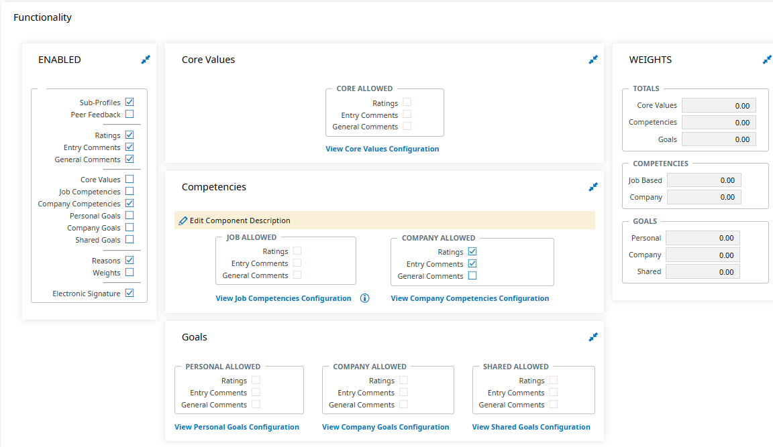Toggle Ratings checkbox under COMPANY ALLOWED competencies
The height and width of the screenshot is (447, 773).
(x=472, y=251)
